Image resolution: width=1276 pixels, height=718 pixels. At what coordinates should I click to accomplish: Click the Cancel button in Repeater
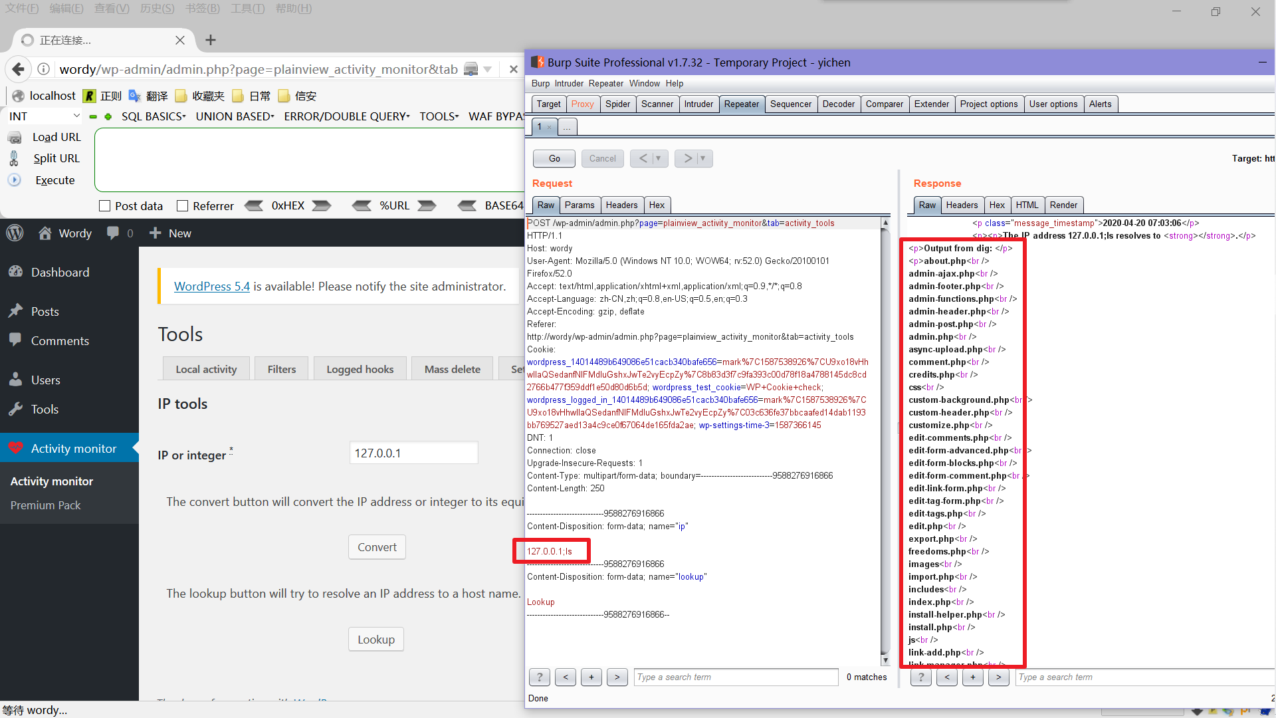click(603, 158)
